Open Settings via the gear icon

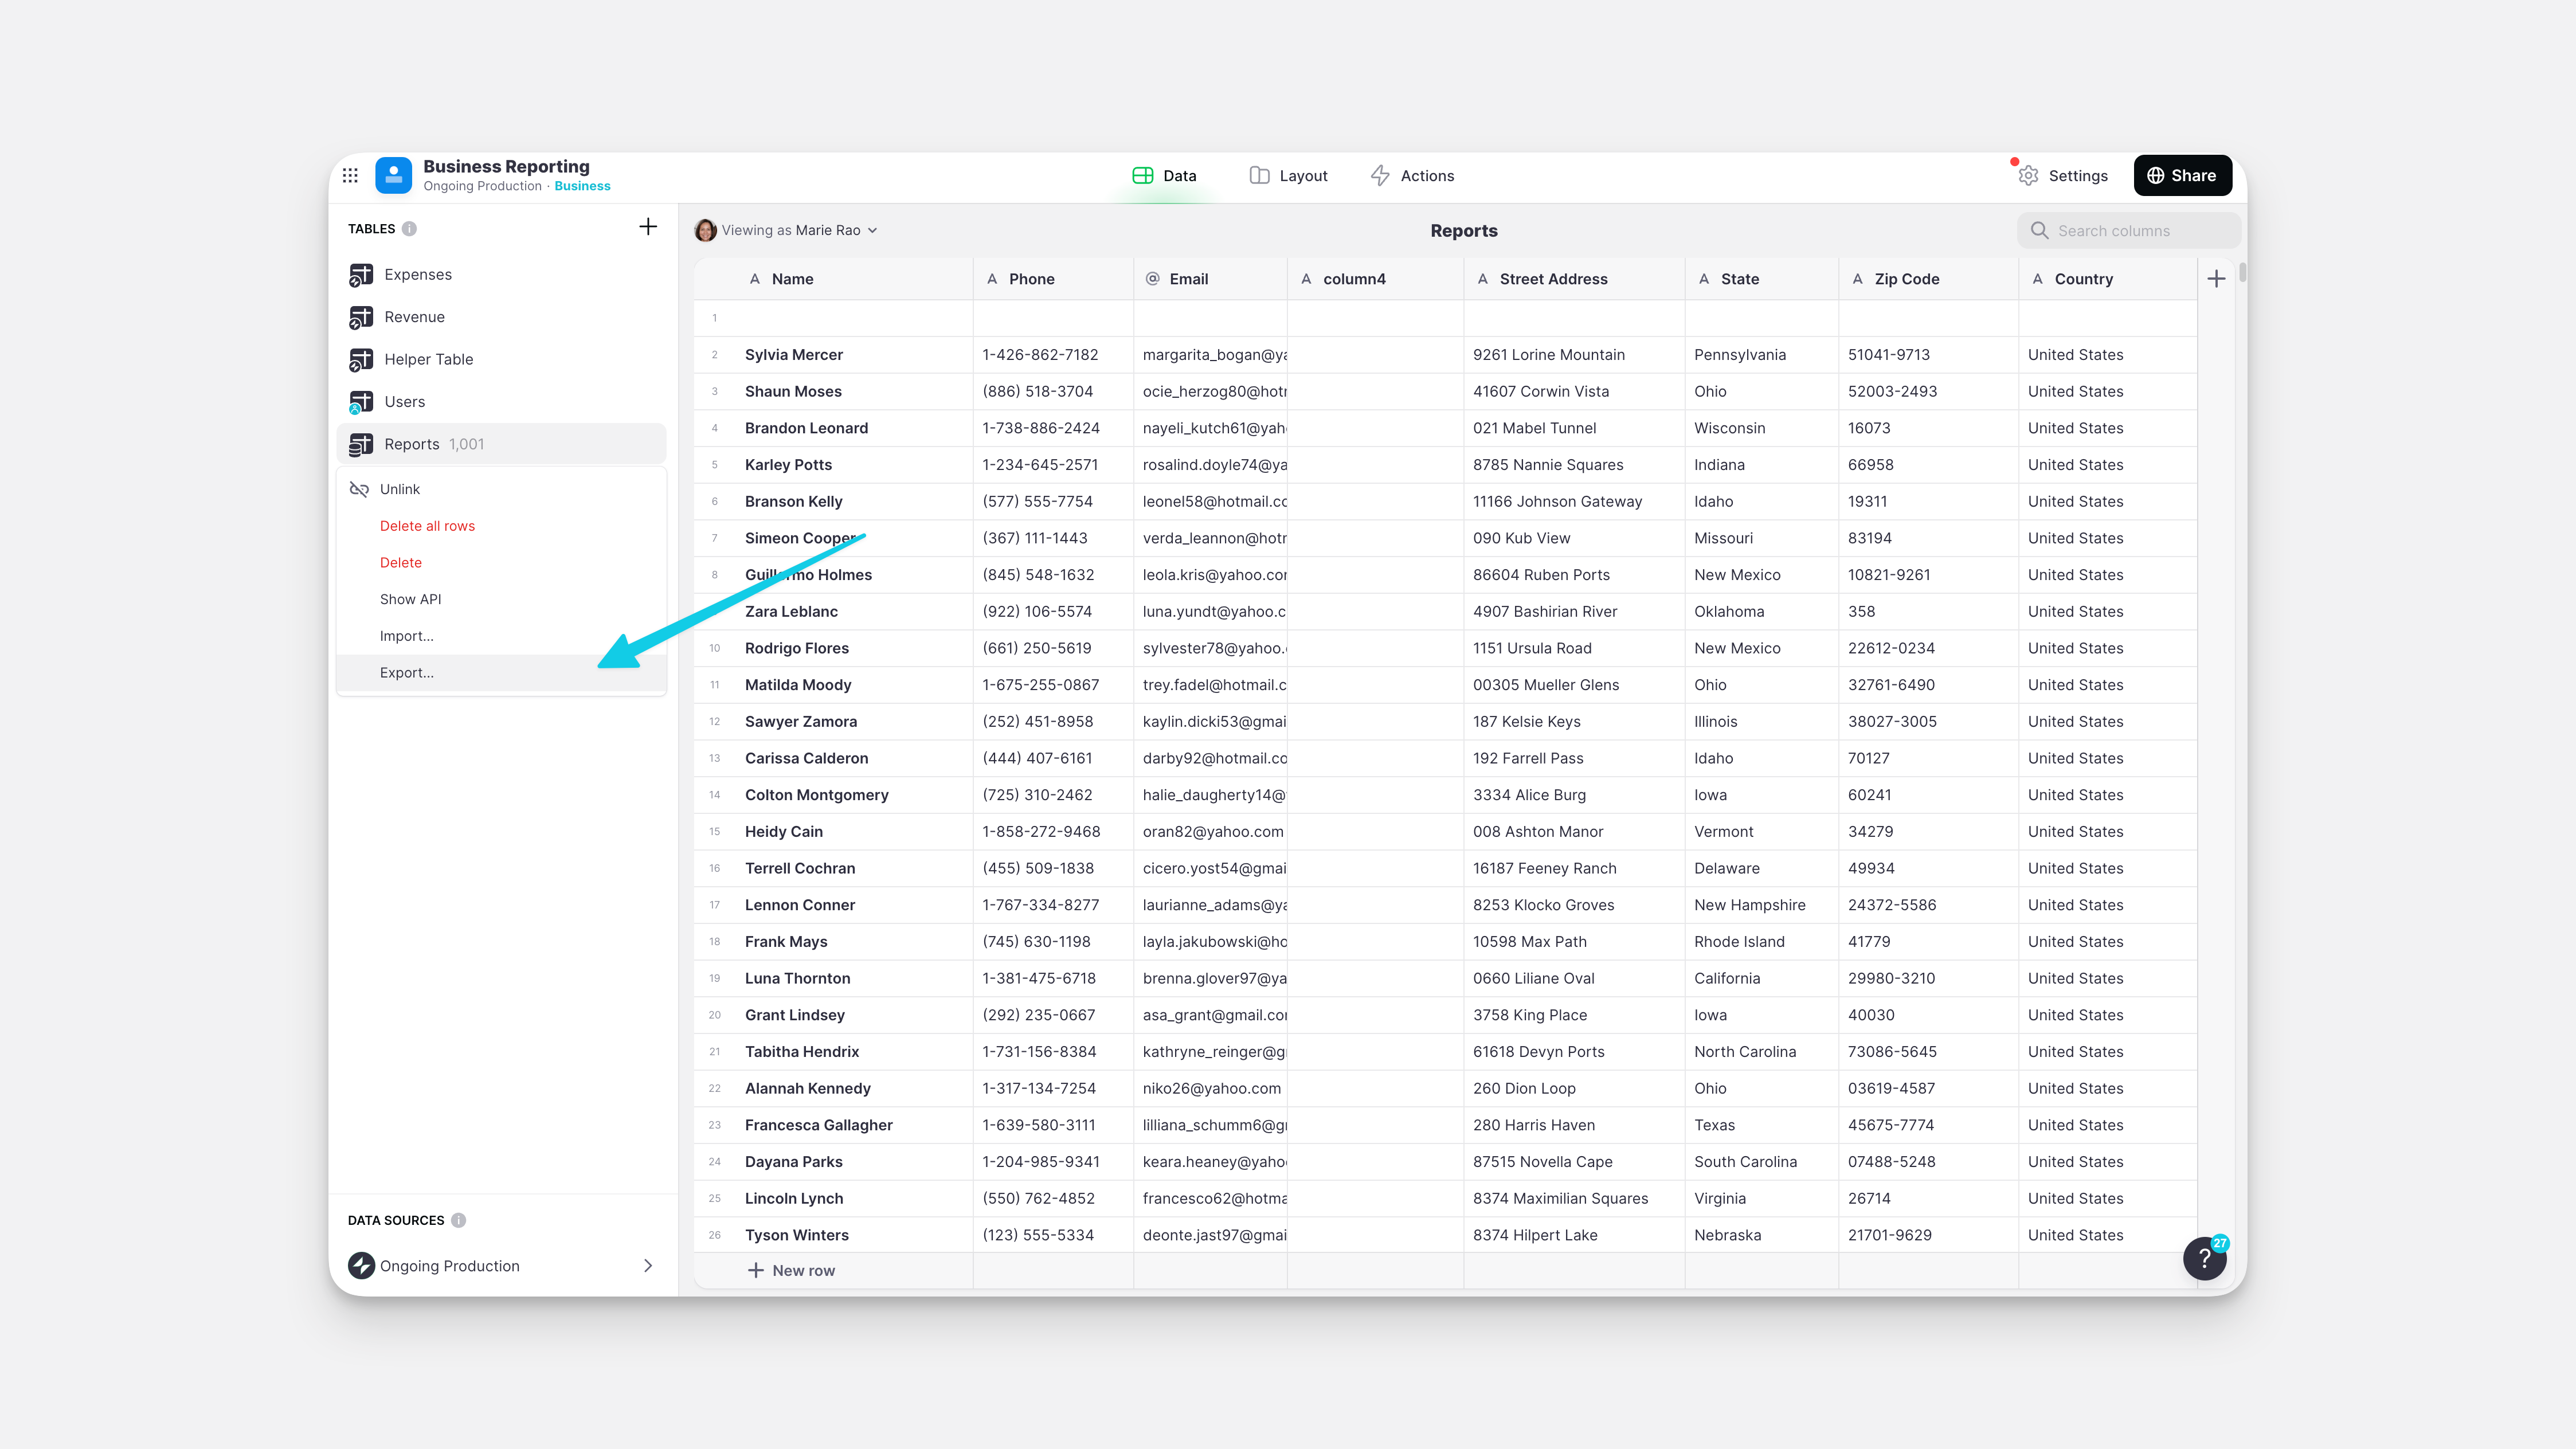2028,175
